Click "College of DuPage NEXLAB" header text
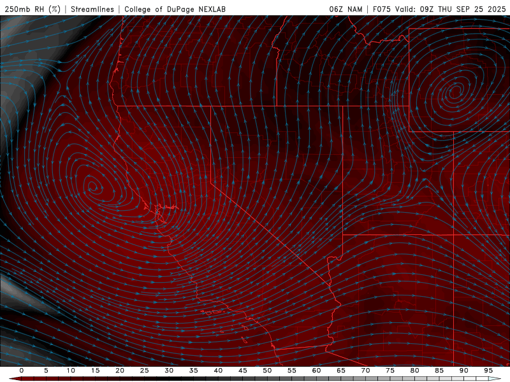The height and width of the screenshot is (382, 510). [x=175, y=9]
